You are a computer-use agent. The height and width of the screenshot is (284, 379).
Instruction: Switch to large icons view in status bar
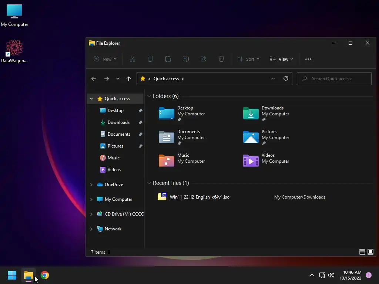click(x=370, y=252)
